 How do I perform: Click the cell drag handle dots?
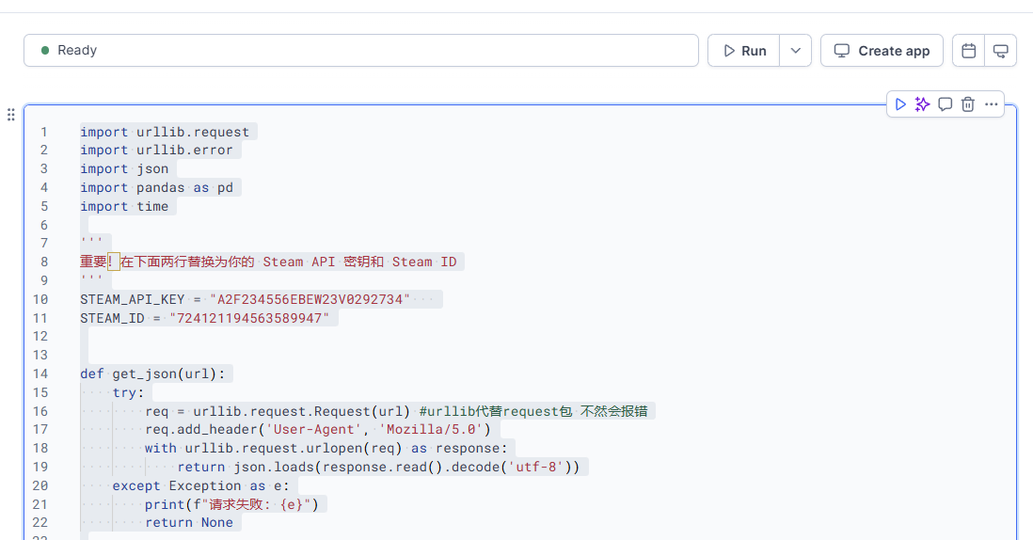pyautogui.click(x=11, y=115)
